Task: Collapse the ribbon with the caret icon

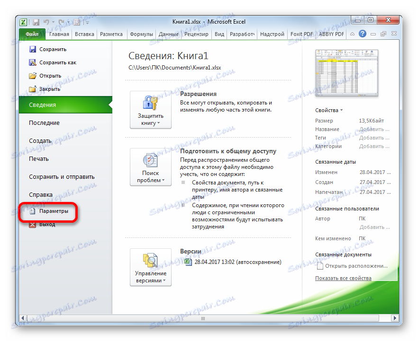Action: pyautogui.click(x=352, y=34)
